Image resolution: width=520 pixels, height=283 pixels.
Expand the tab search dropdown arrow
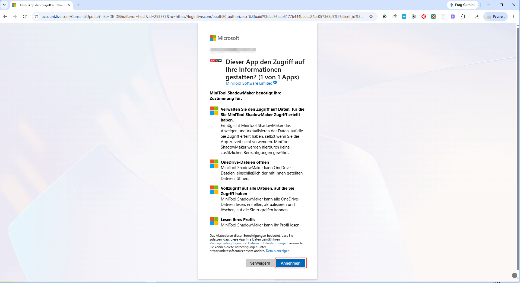pos(4,5)
